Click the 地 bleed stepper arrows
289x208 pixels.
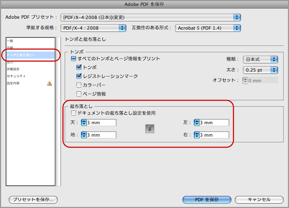[84, 135]
